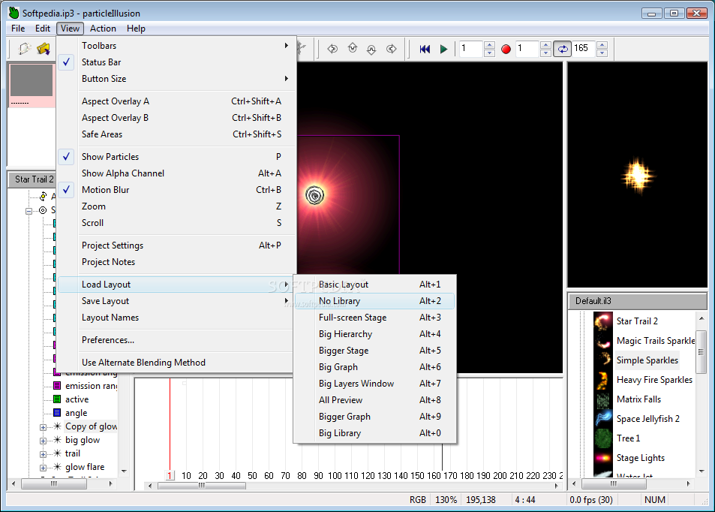Toggle Show Alpha Channel in View menu
Image resolution: width=715 pixels, height=512 pixels.
coord(176,173)
